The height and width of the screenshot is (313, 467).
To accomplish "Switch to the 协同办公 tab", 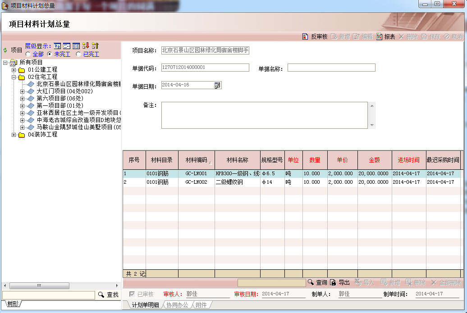I will [x=178, y=305].
